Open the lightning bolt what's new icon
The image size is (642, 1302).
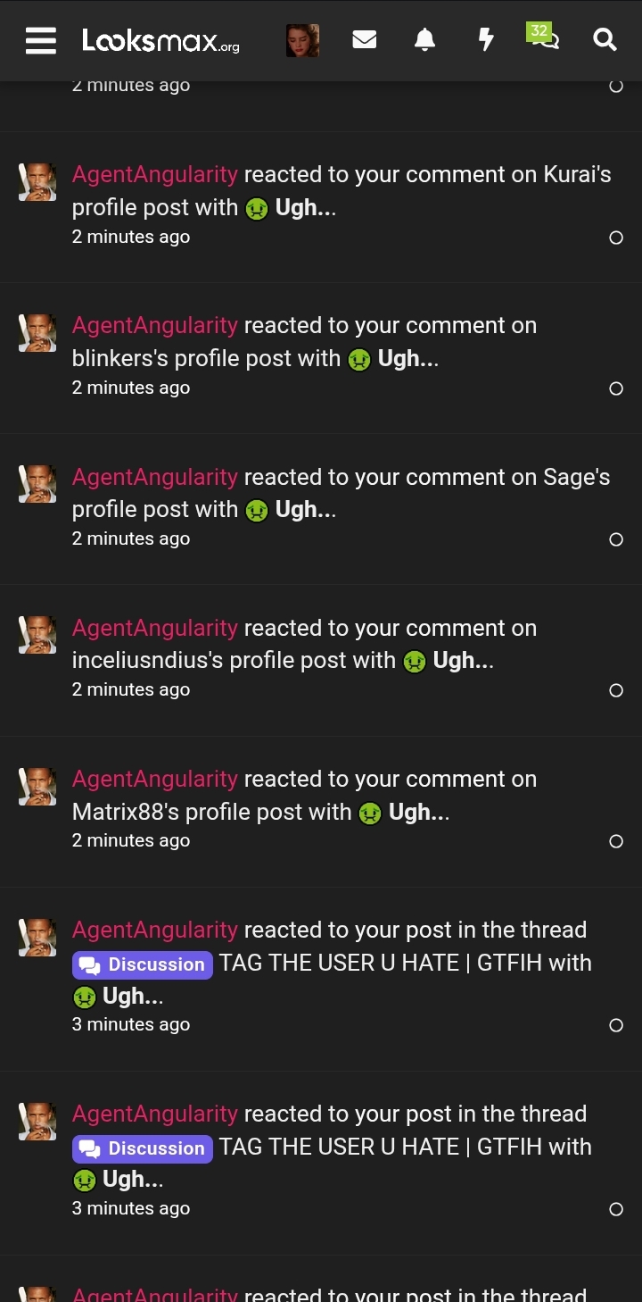[x=486, y=40]
